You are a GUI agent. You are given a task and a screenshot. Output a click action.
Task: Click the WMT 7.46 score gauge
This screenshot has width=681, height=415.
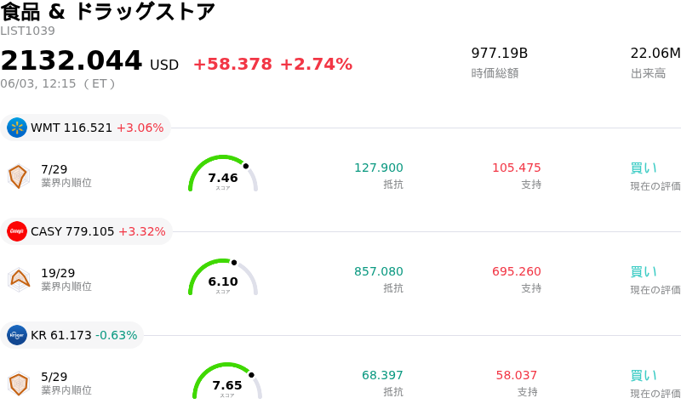tap(223, 173)
